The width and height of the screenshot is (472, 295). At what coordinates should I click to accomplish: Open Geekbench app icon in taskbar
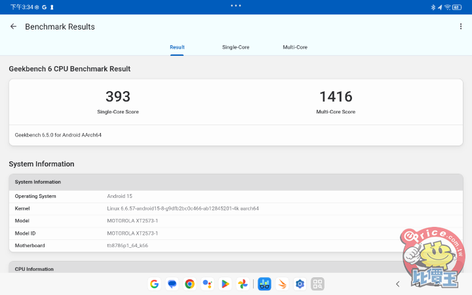tap(264, 284)
